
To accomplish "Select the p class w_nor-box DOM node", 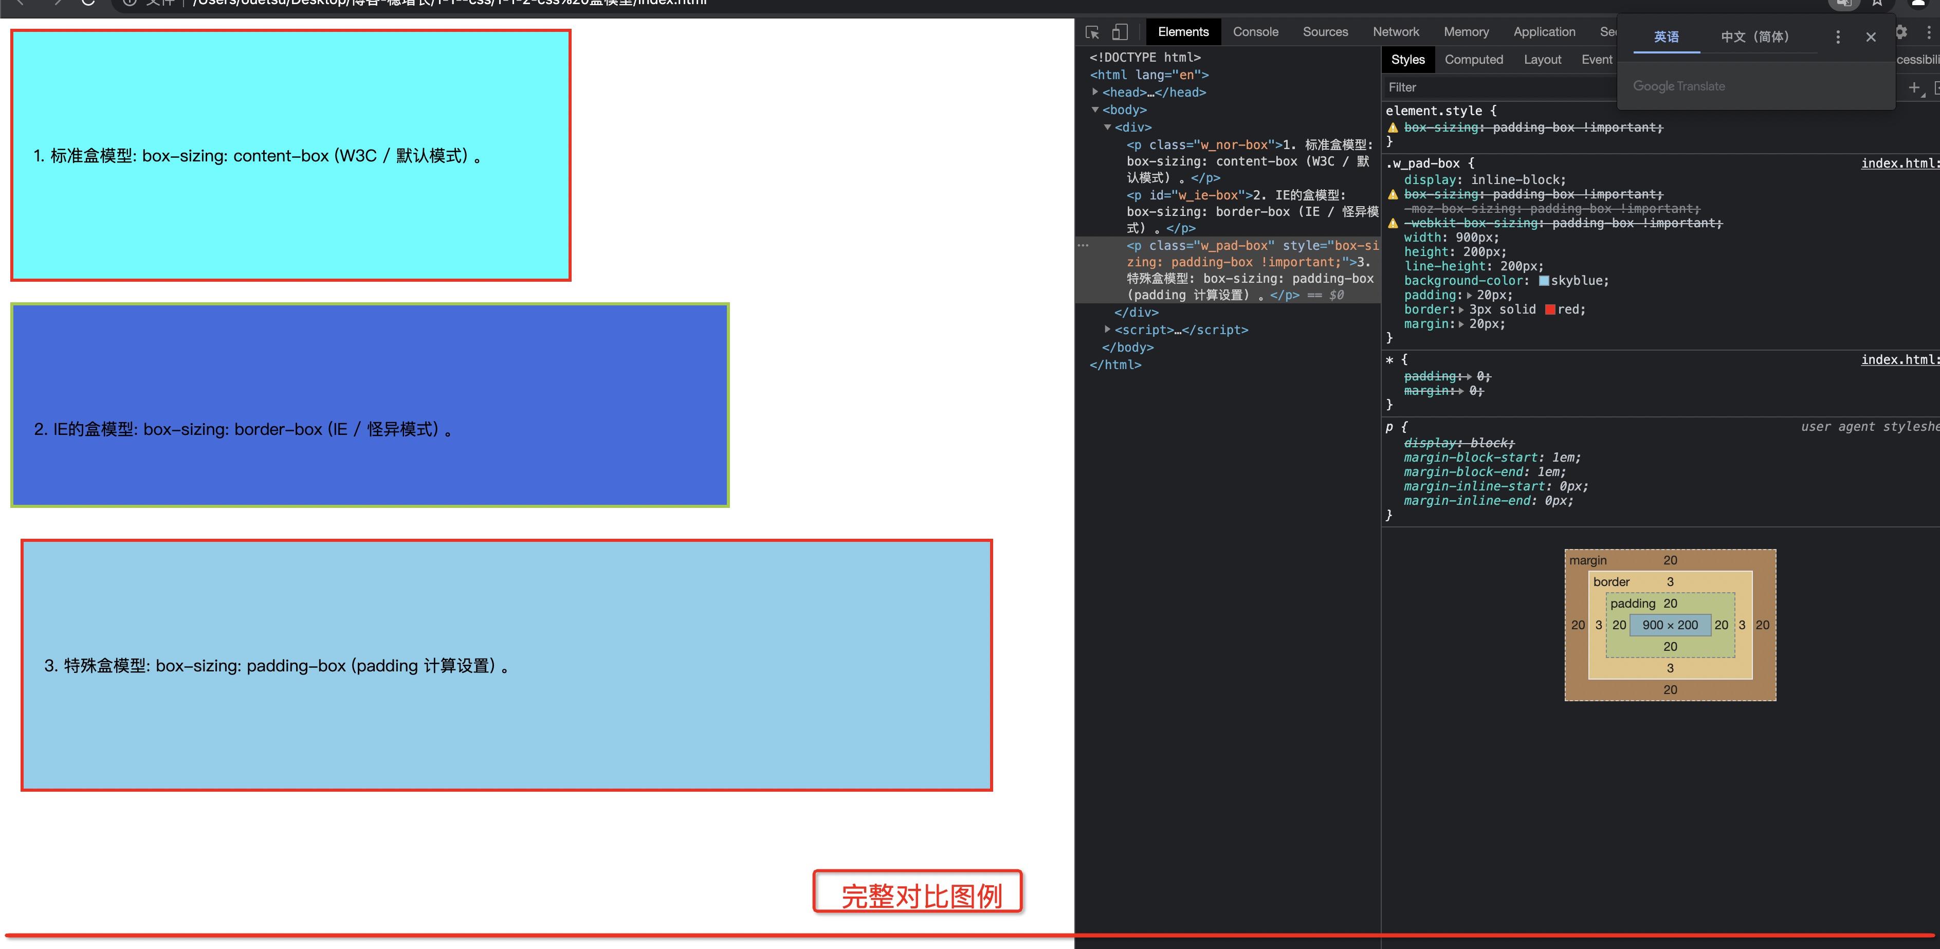I will click(x=1250, y=161).
